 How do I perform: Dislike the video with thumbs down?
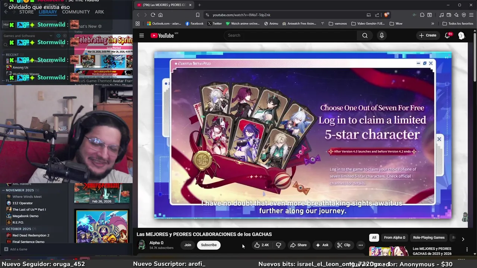[278, 245]
